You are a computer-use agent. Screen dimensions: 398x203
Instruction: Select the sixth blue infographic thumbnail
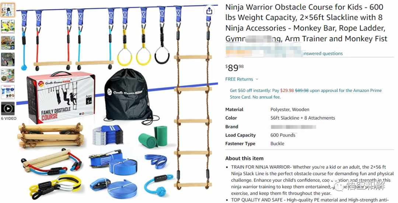click(8, 92)
